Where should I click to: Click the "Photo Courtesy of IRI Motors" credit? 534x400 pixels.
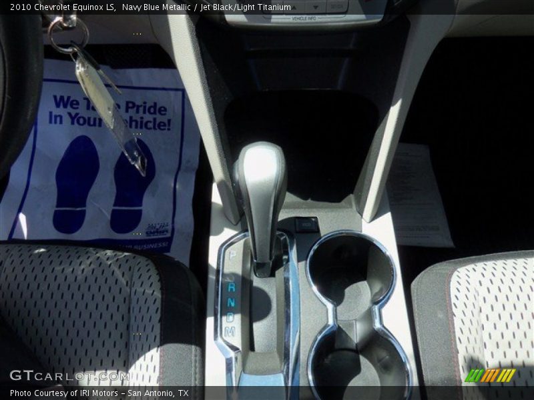click(64, 393)
